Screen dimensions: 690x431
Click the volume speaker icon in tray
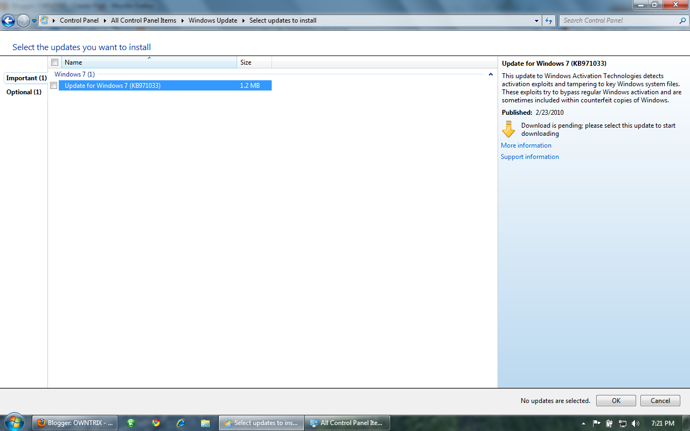635,423
